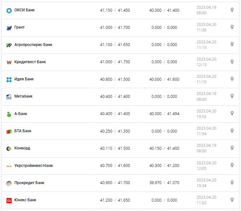Image resolution: width=241 pixels, height=211 pixels.
Task: Click the Кредитвест Банк location pin
Action: click(x=232, y=62)
